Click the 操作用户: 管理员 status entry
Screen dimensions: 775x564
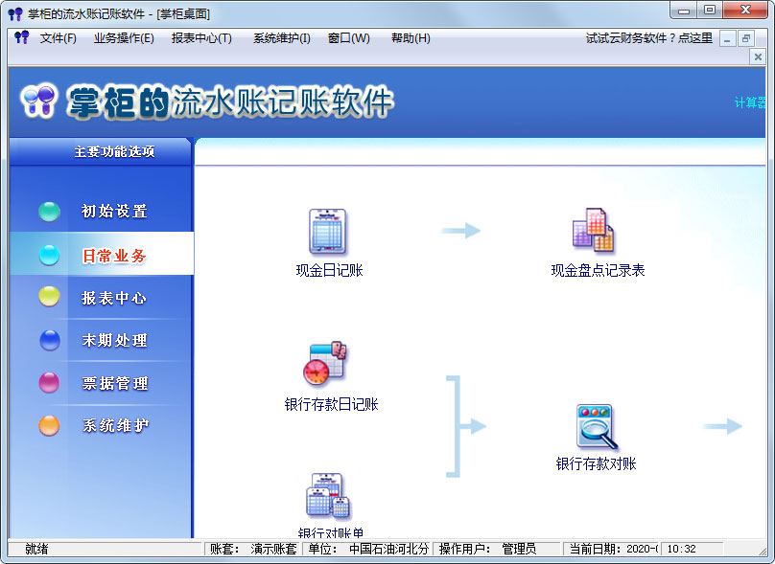tap(497, 549)
